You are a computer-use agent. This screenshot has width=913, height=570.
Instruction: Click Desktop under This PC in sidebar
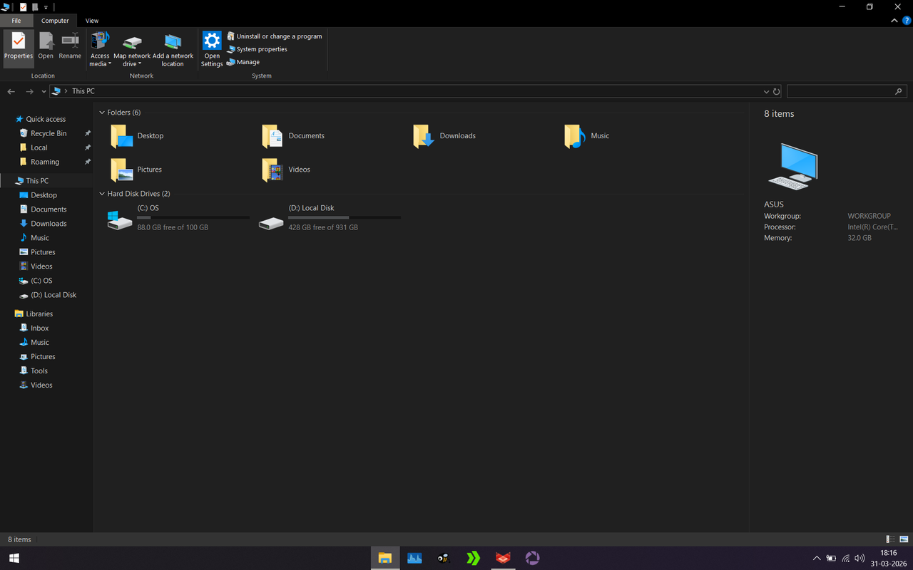[x=44, y=195]
